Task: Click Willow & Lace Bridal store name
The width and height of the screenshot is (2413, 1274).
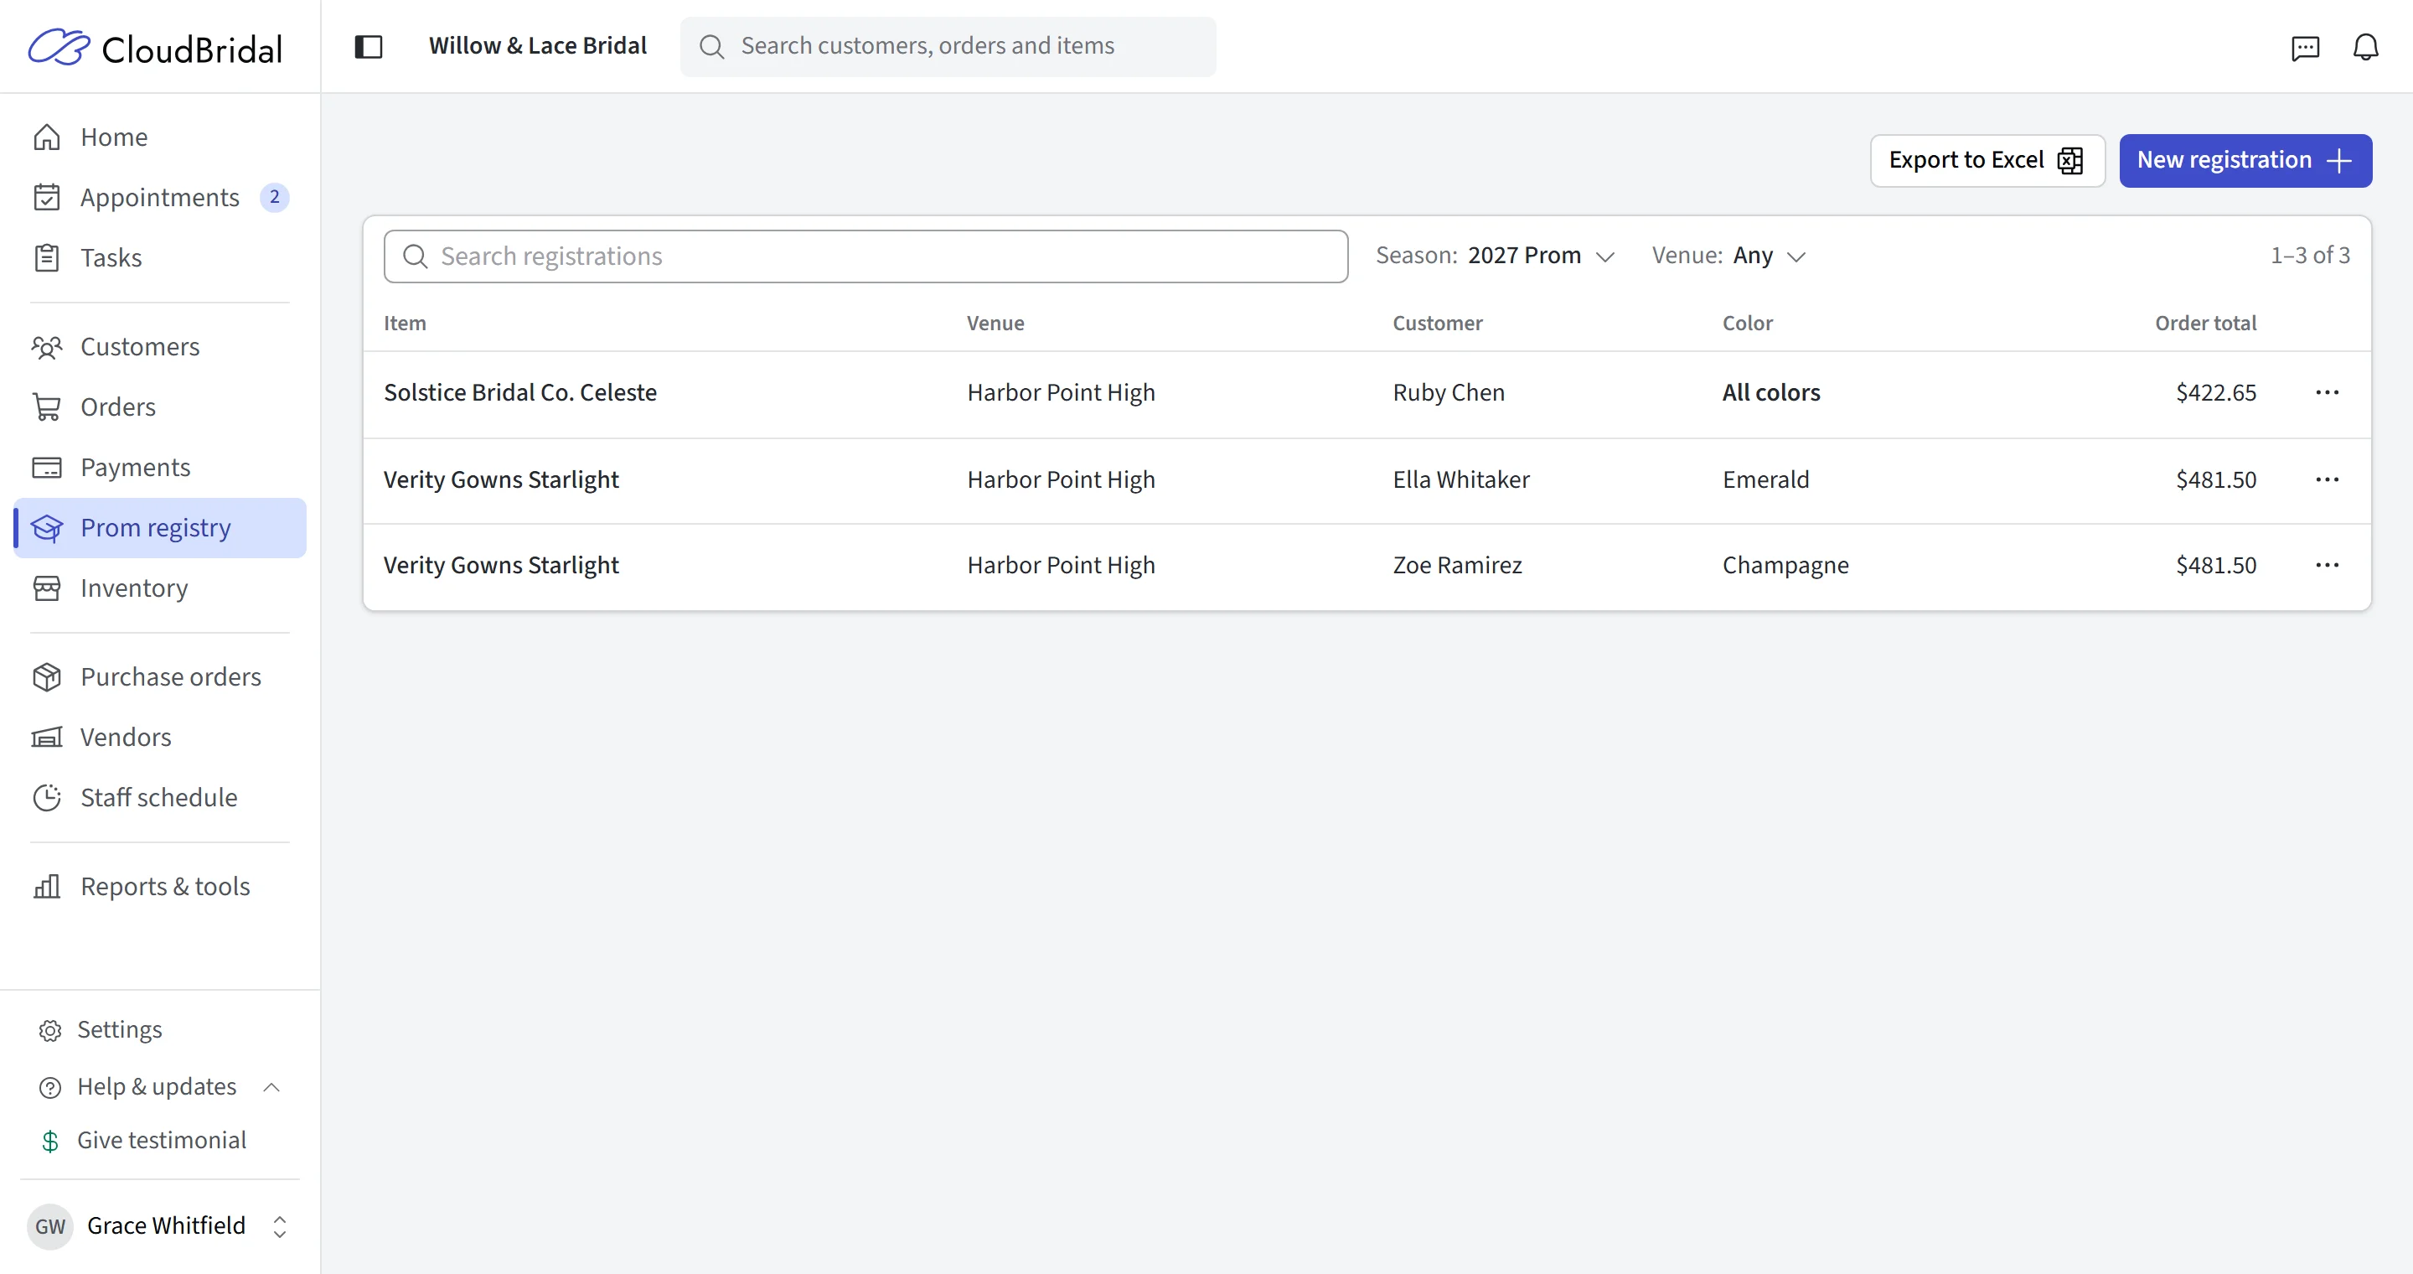Action: click(538, 46)
